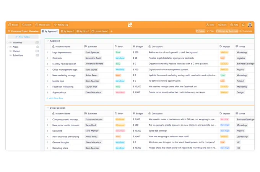Open By Effort tab options dots
Image resolution: width=260 pixels, height=172 pixels.
(89, 31)
